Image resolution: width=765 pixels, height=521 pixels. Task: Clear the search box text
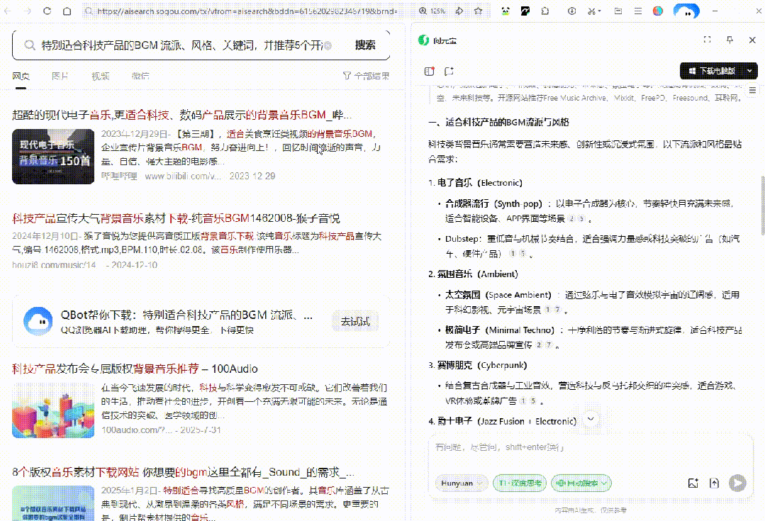(x=327, y=45)
